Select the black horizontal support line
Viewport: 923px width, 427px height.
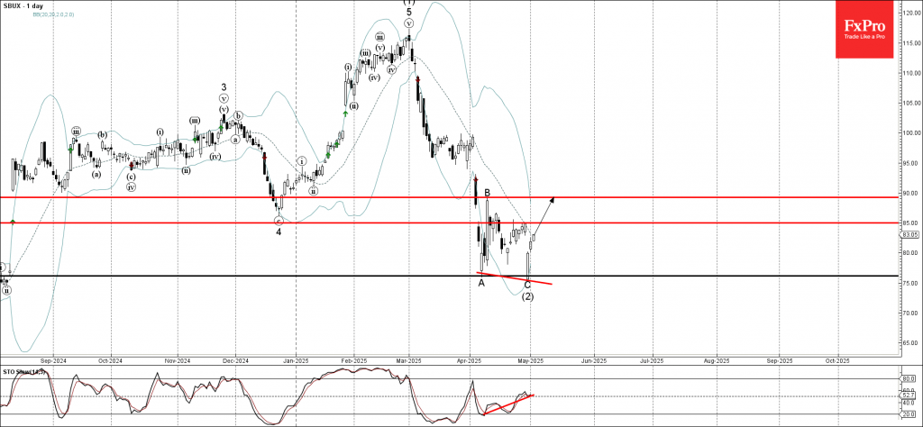[270, 276]
